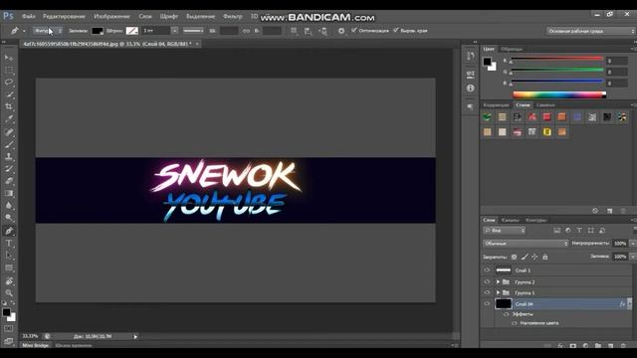Expand the Группа 2 layer group
Screen dimensions: 637x358
(x=498, y=281)
